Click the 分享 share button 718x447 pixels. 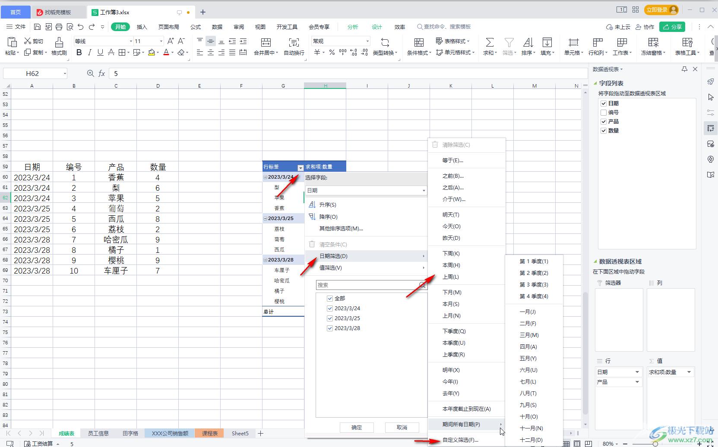click(672, 27)
